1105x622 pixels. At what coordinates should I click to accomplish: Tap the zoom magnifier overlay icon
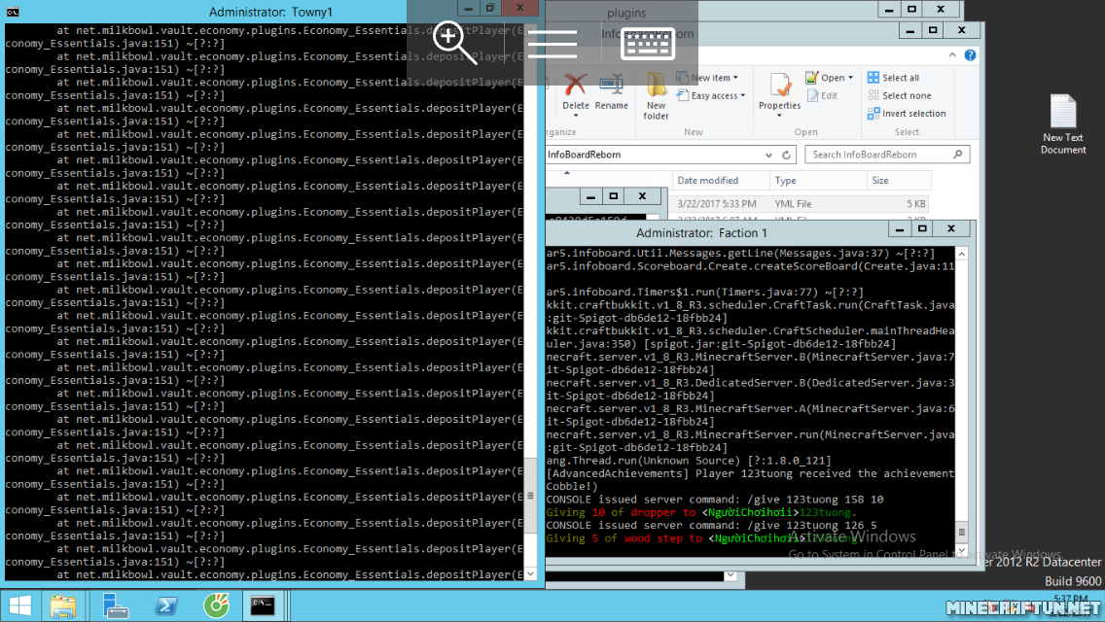(454, 43)
